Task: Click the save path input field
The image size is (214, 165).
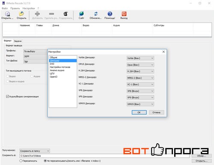Action: click(104, 156)
